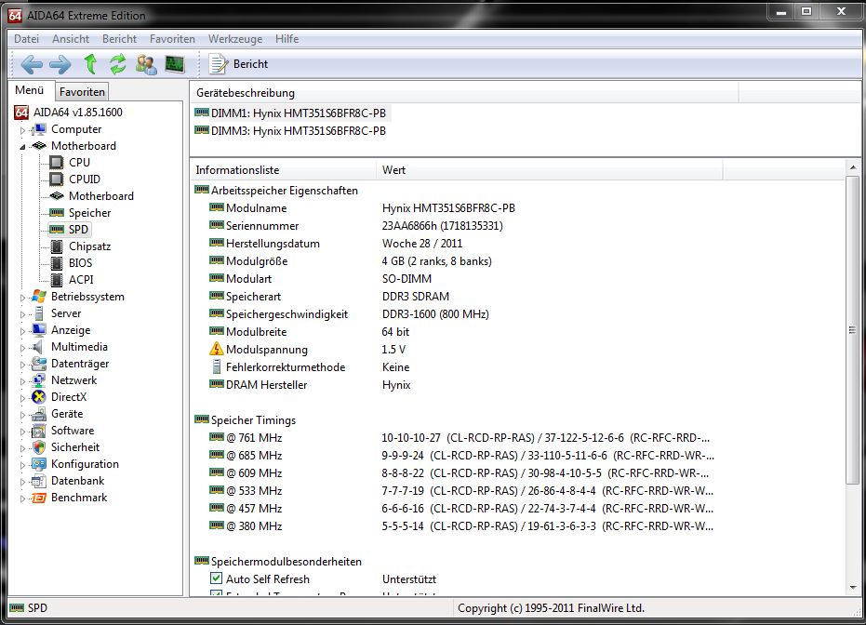The height and width of the screenshot is (625, 866).
Task: Click the Informationsliste column header
Action: coord(284,170)
